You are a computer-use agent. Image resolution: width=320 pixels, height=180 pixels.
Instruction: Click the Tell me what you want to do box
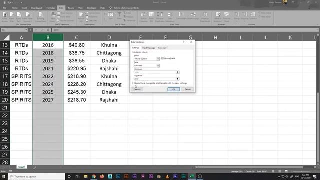(126, 8)
